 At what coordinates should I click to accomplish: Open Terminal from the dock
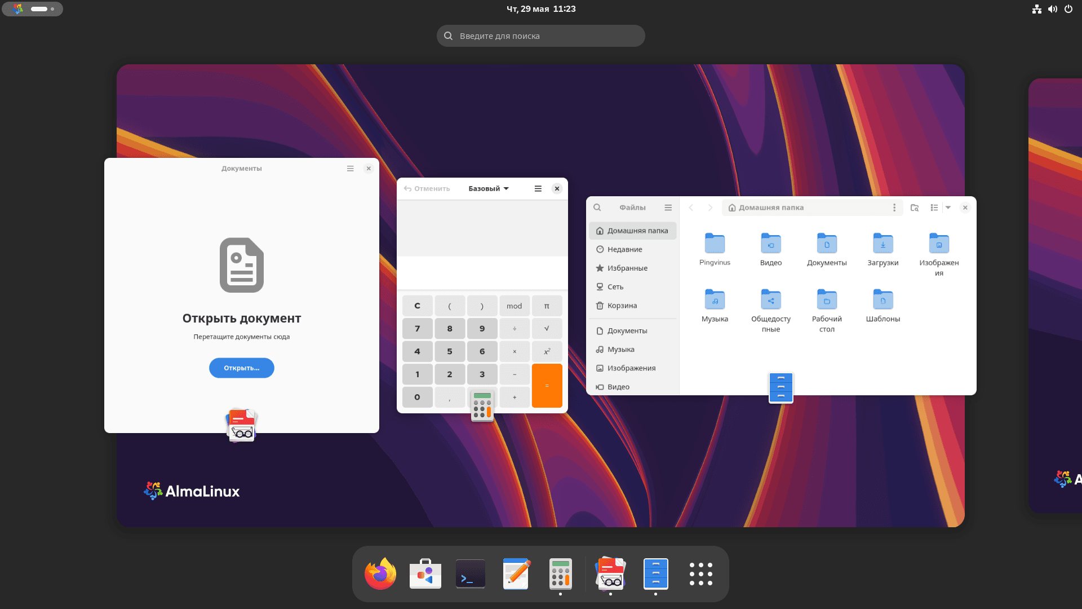coord(471,574)
